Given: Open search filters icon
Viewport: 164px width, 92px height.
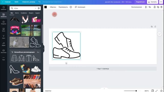Looking at the screenshot, I should [x=39, y=8].
